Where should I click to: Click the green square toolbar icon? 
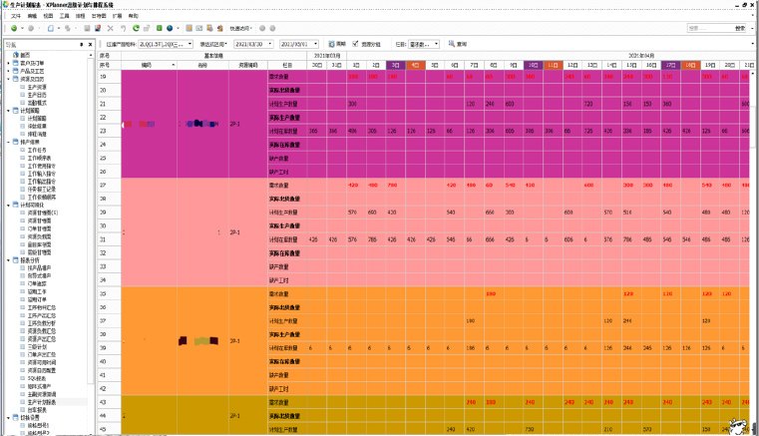(159, 29)
